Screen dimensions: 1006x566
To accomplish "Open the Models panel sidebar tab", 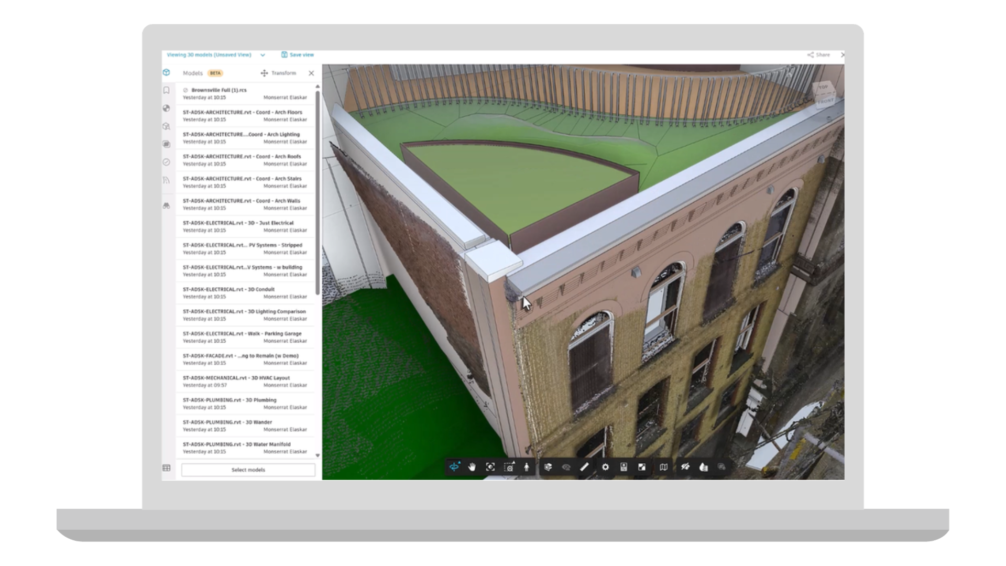I will 166,72.
